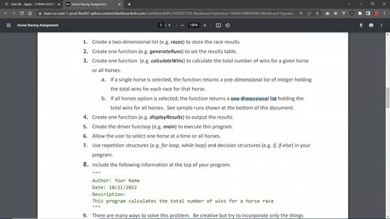This screenshot has height=219, width=390.
Task: Click the browser forward arrow
Action: pos(13,13)
